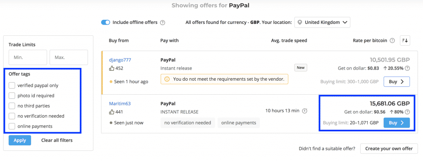Click the thumbs-up icon beside 441
Viewport: 423px width, 161px height.
tap(112, 112)
